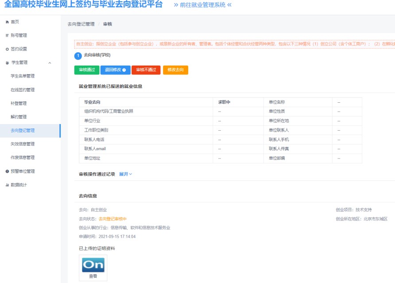Open 在线签约管理 in the sidebar
The height and width of the screenshot is (283, 395).
23,90
